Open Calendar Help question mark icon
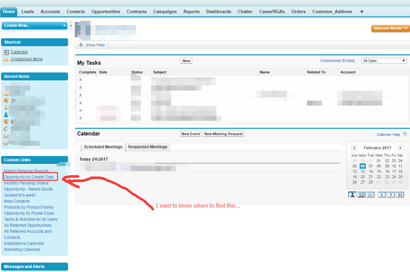The width and height of the screenshot is (410, 272). (405, 134)
